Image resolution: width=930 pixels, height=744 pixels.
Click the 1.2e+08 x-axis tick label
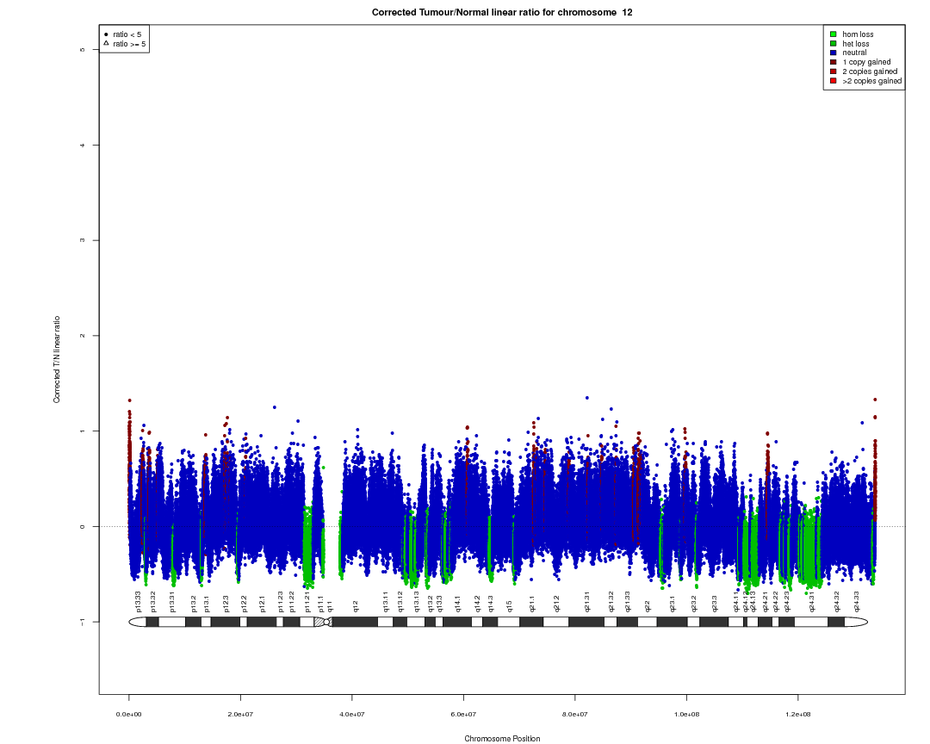[x=797, y=715]
